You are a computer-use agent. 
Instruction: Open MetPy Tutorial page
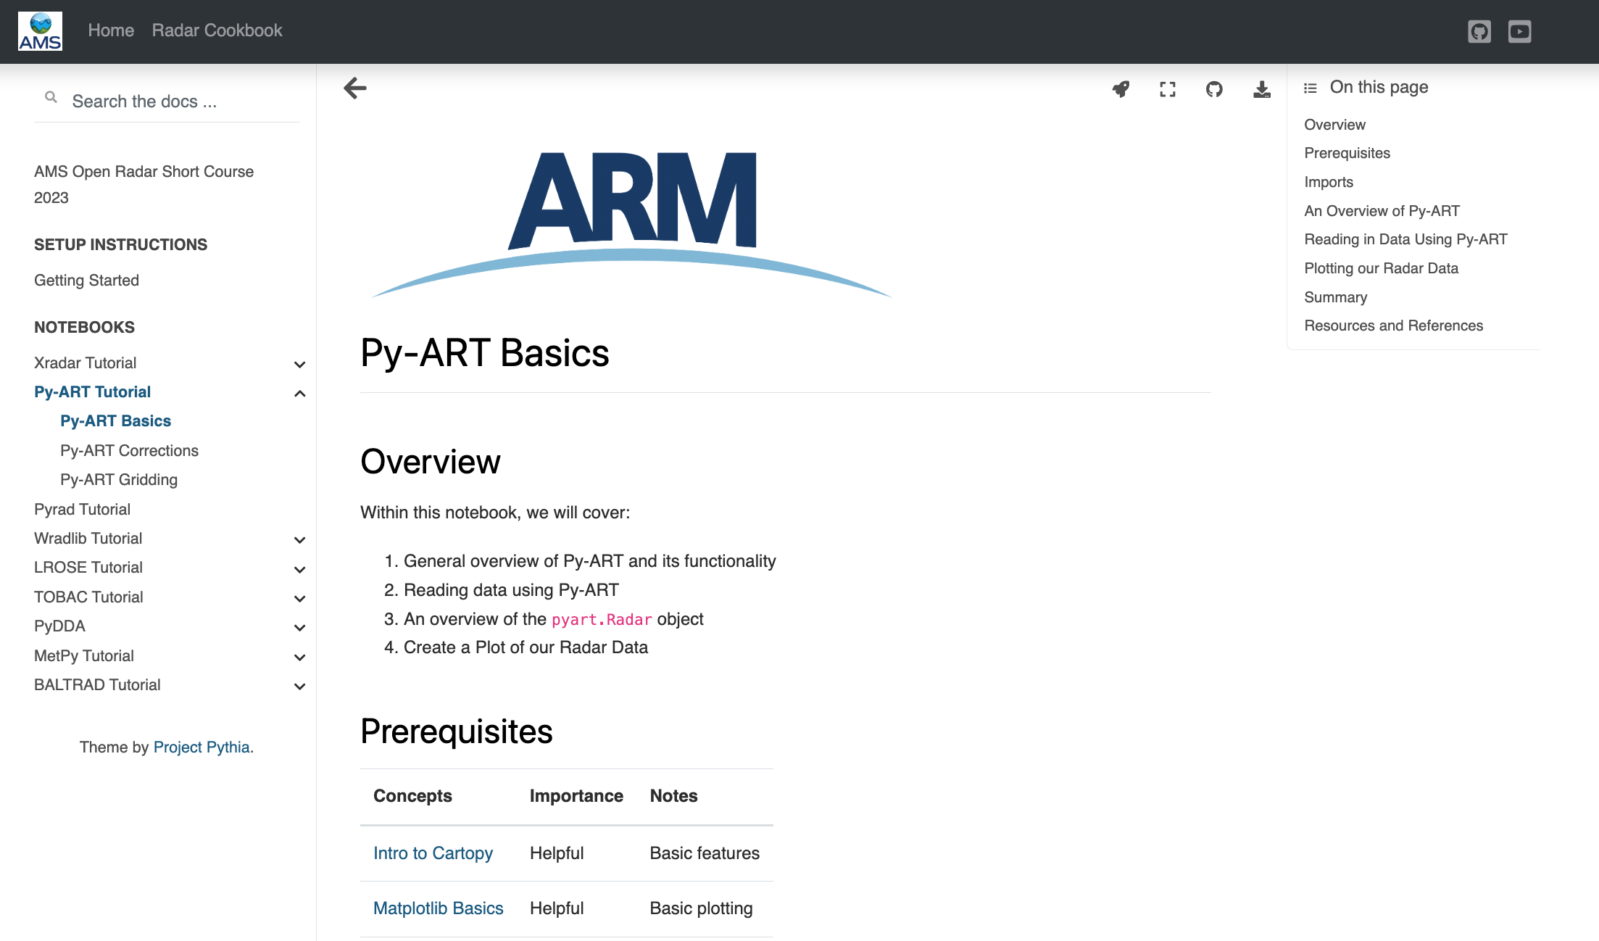83,656
